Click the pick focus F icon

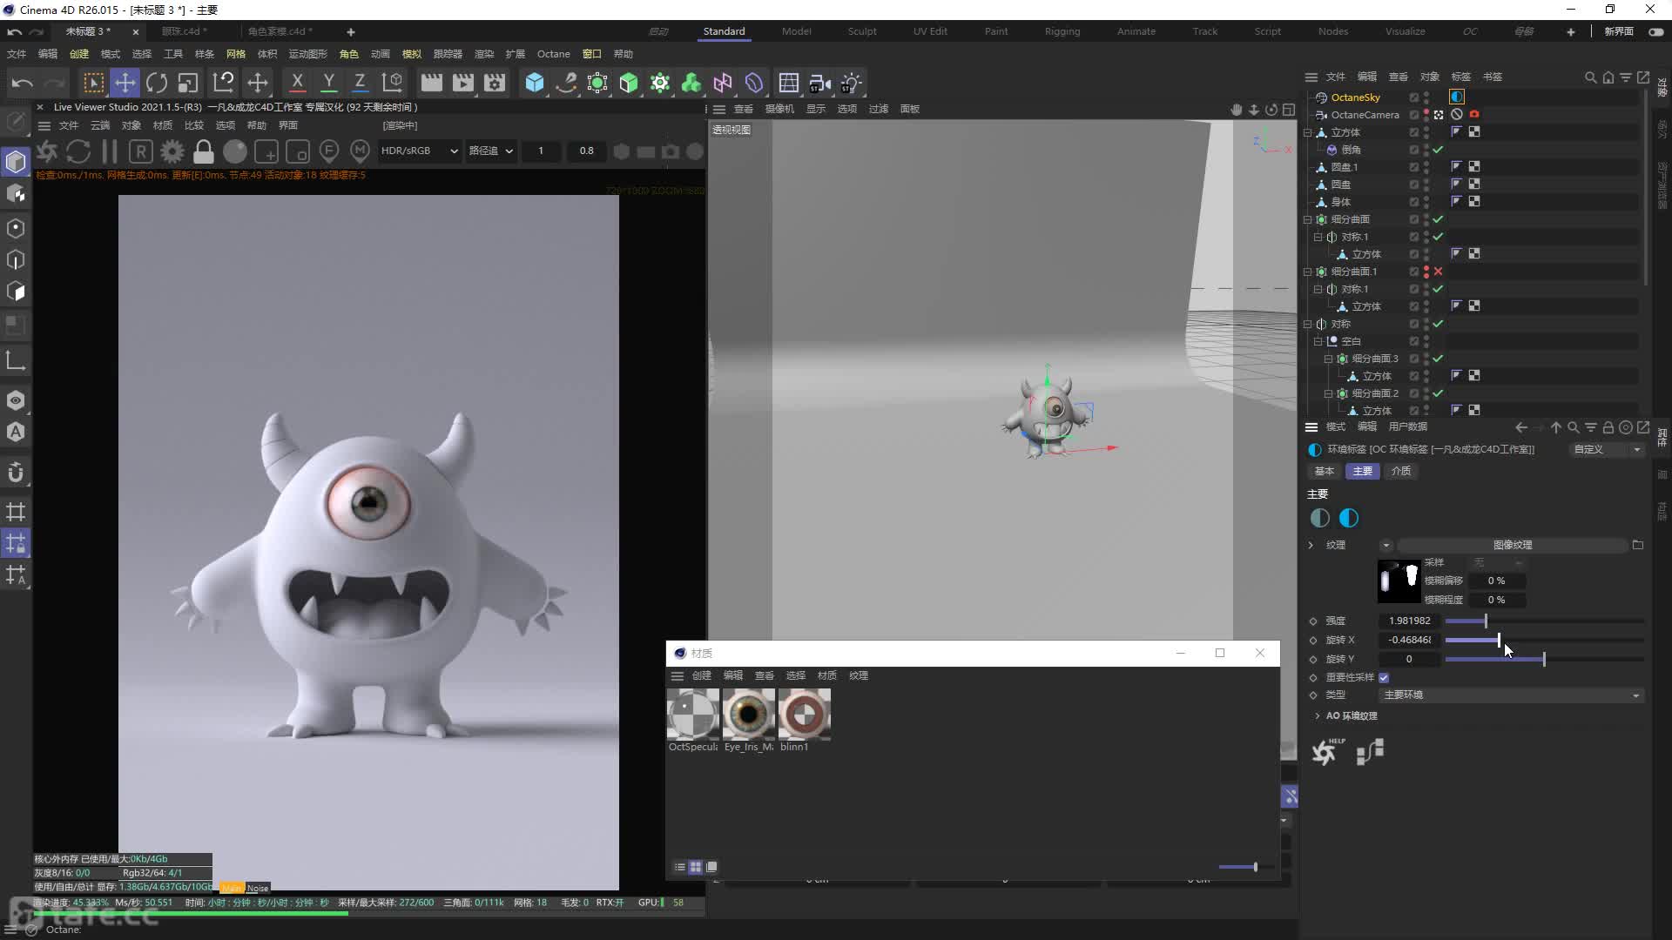click(x=329, y=151)
